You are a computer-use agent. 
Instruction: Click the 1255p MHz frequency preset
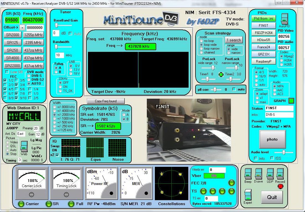pyautogui.click(x=33, y=35)
